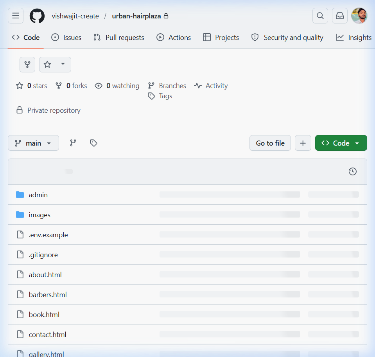375x357 pixels.
Task: Open the user profile avatar menu
Action: pyautogui.click(x=359, y=16)
